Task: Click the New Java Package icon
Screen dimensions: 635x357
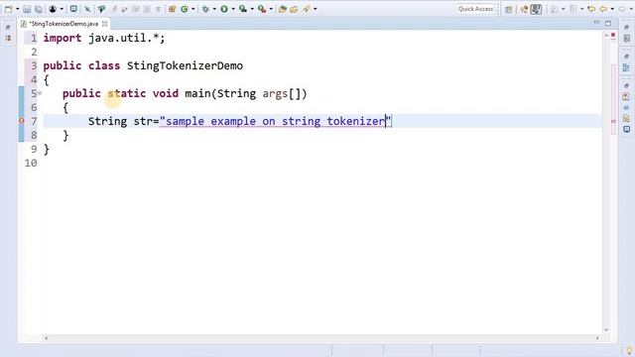Action: pyautogui.click(x=172, y=9)
